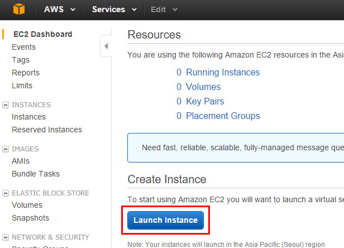Open Events in the sidebar
Screen dimensions: 344x248
[x=23, y=47]
